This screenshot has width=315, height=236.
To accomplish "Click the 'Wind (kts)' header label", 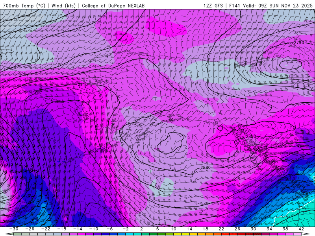I will [63, 6].
